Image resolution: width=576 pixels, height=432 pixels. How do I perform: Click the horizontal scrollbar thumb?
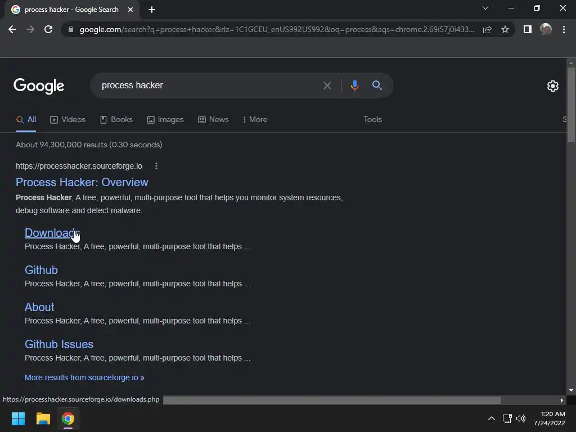click(332, 400)
